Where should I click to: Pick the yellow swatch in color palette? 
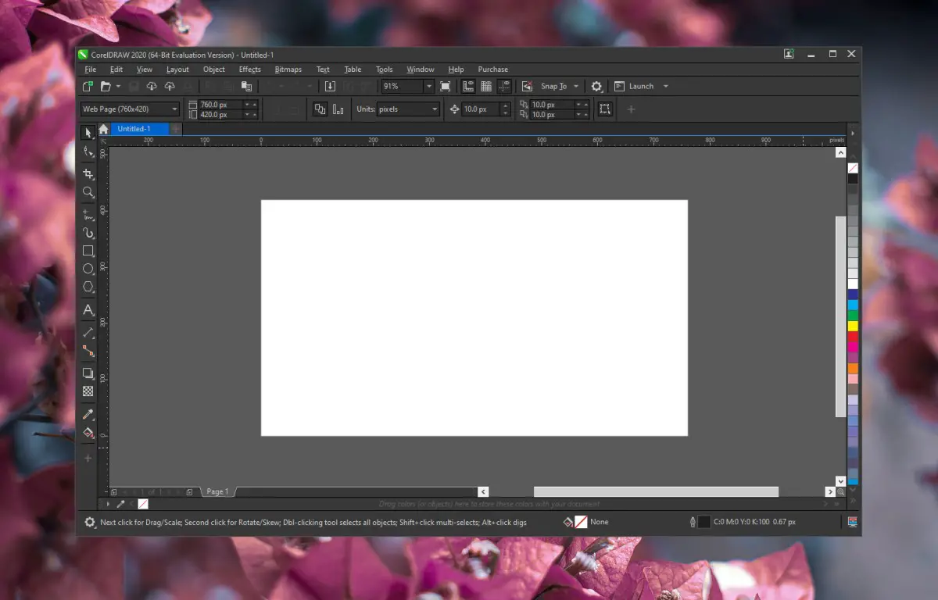tap(853, 326)
